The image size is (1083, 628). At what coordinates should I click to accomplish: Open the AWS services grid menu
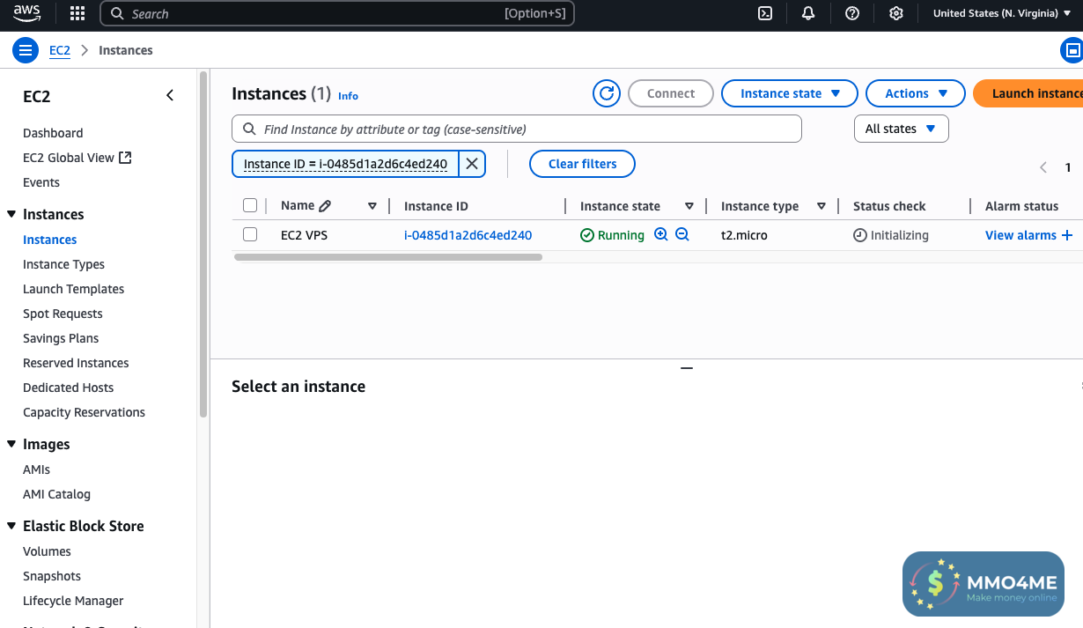[x=77, y=13]
